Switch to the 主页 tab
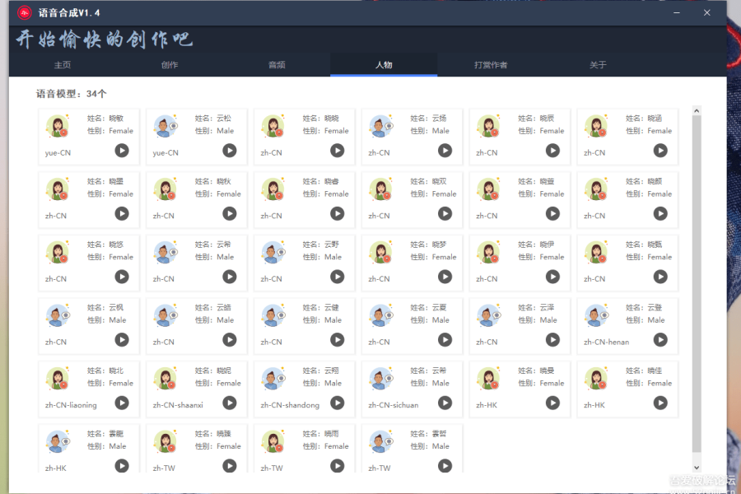741x494 pixels. point(62,64)
